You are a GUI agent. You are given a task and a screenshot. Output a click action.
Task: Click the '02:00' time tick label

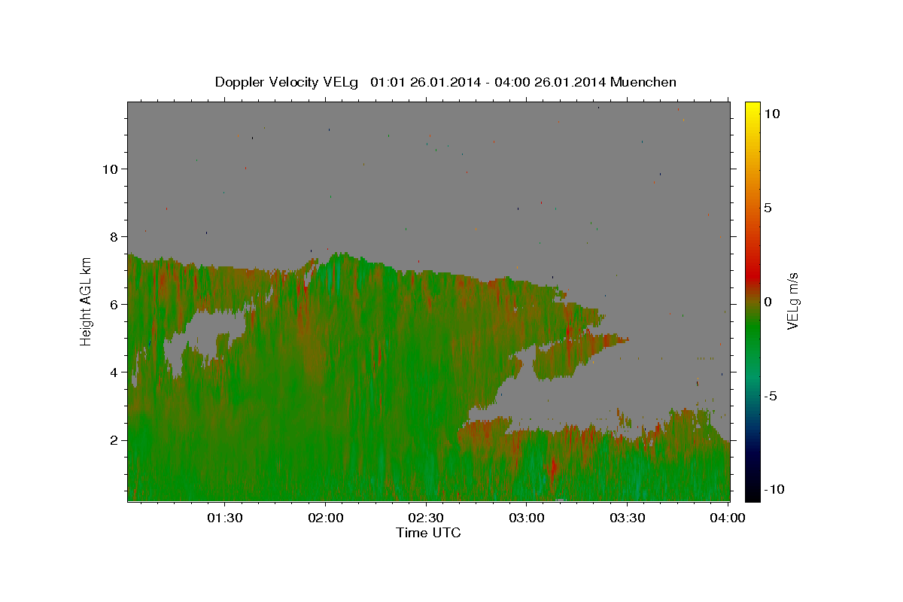[x=325, y=518]
